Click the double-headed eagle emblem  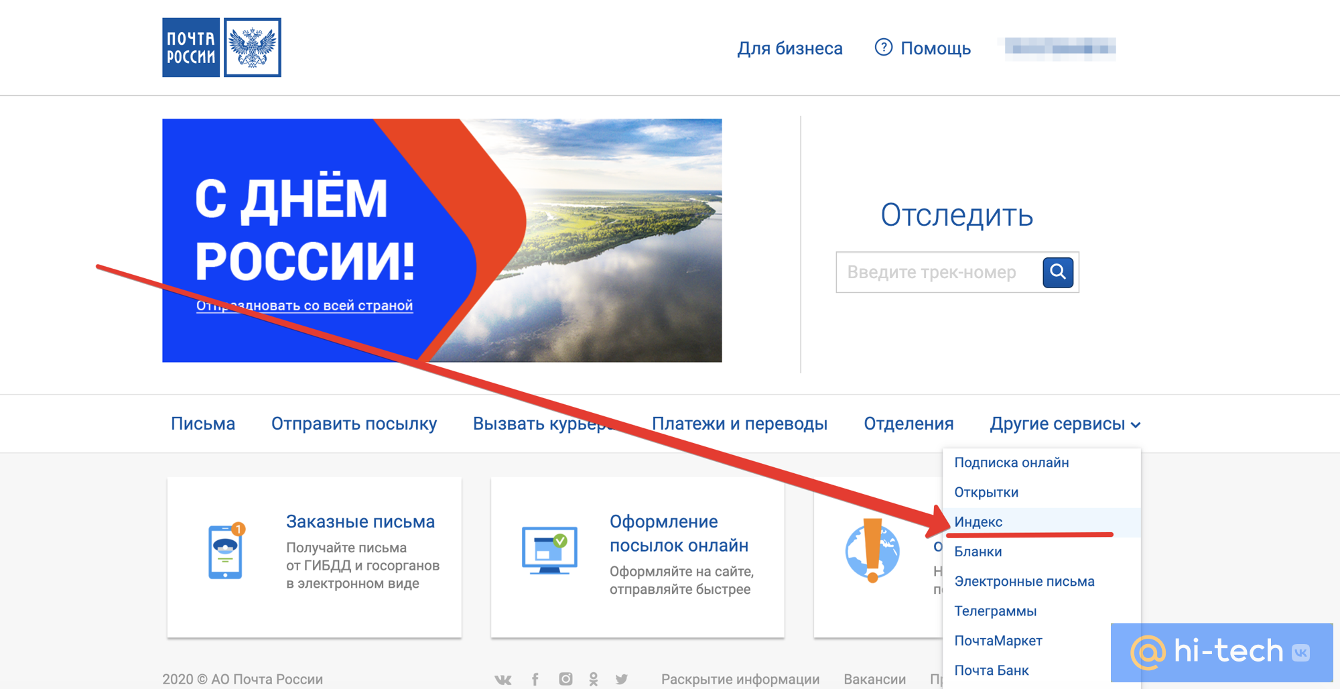pos(253,48)
